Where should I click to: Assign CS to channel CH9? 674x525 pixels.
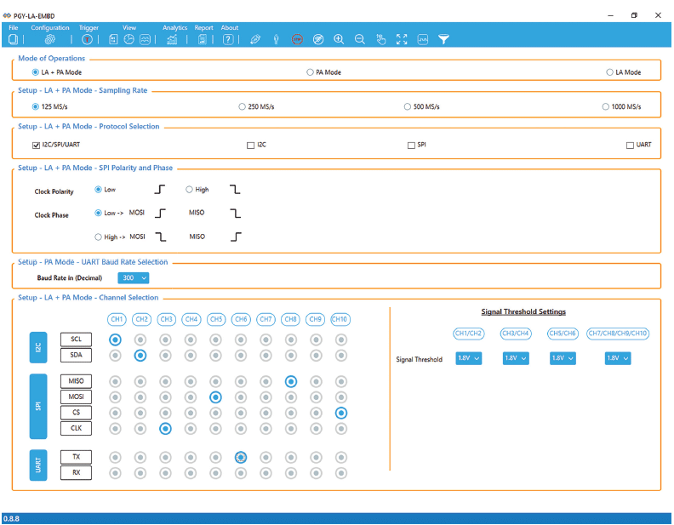(316, 413)
